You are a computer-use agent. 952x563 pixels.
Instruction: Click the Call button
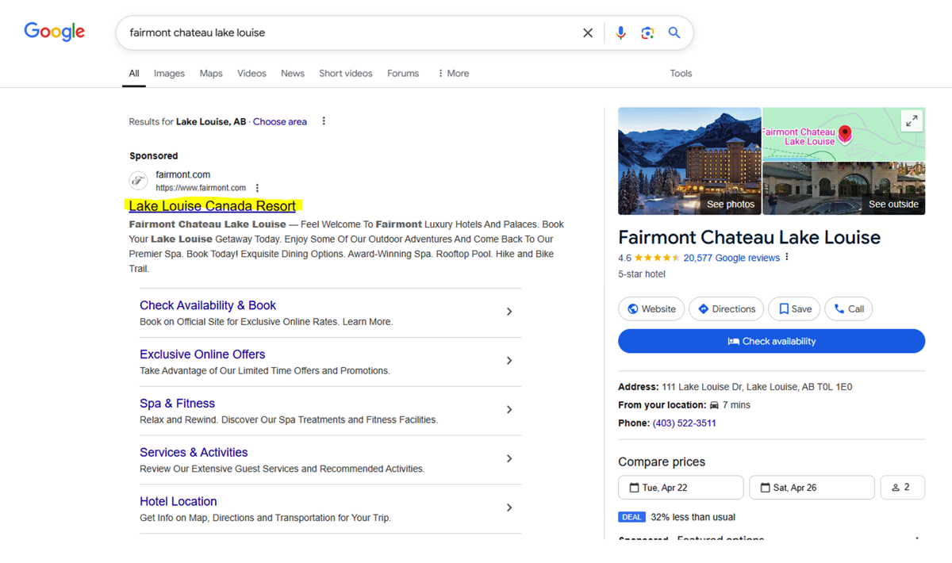849,309
